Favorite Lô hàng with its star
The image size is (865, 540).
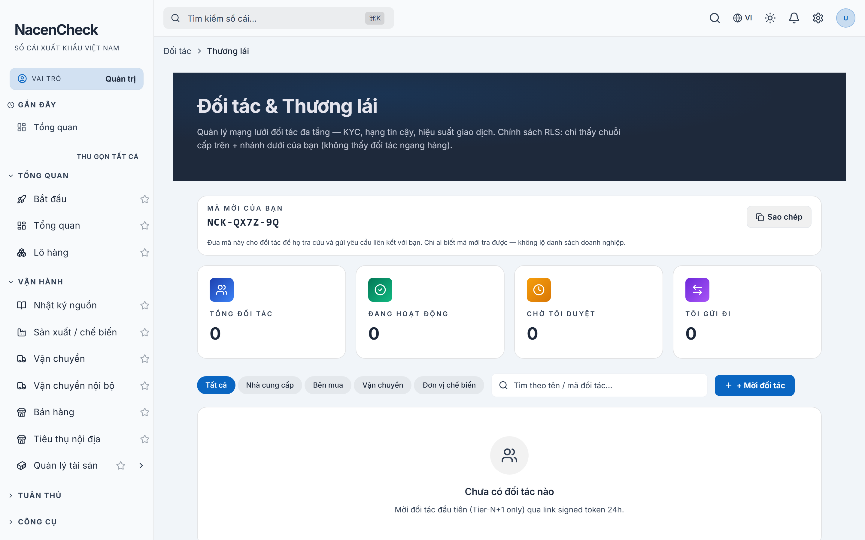coord(144,253)
